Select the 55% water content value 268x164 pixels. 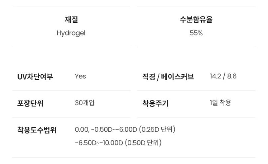point(196,33)
